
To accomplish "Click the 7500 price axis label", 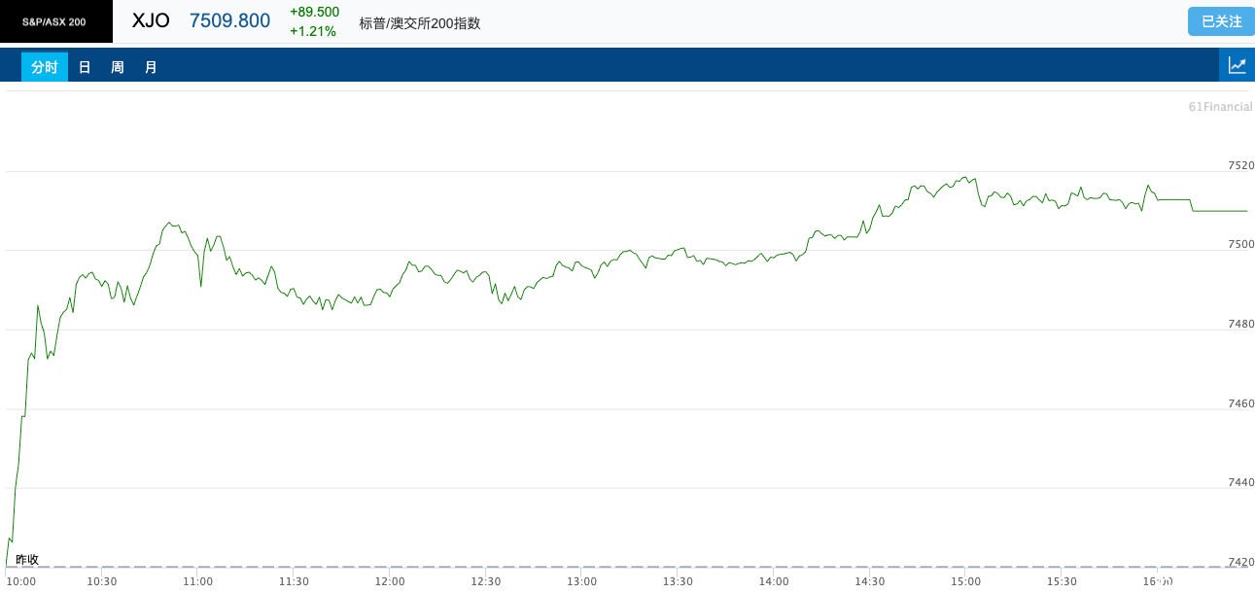I will pyautogui.click(x=1240, y=244).
